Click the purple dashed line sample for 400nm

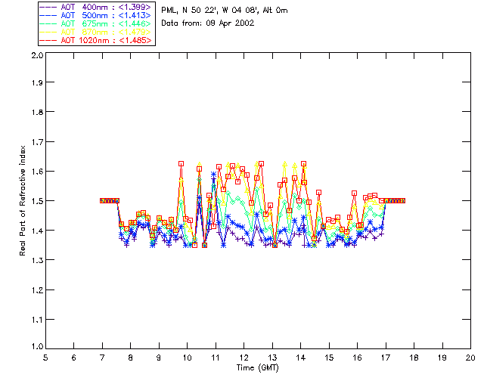(48, 8)
